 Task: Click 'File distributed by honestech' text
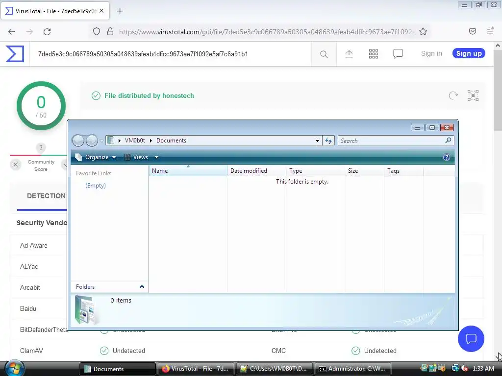pos(149,95)
